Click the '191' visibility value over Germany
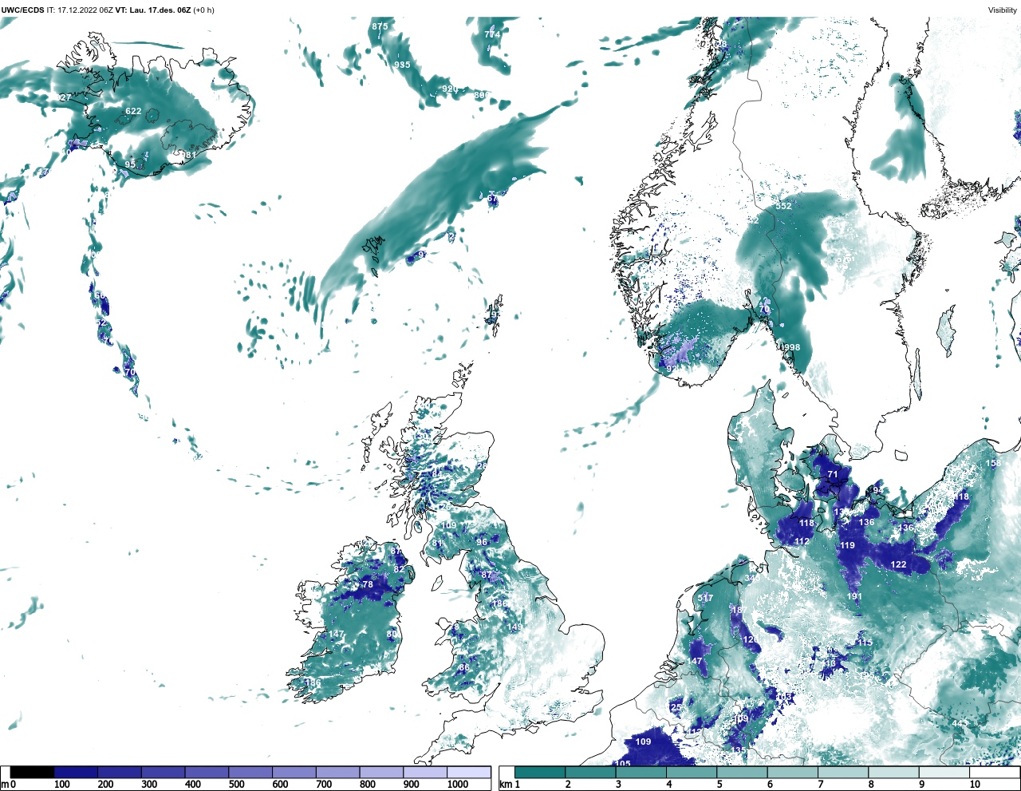 coord(854,596)
